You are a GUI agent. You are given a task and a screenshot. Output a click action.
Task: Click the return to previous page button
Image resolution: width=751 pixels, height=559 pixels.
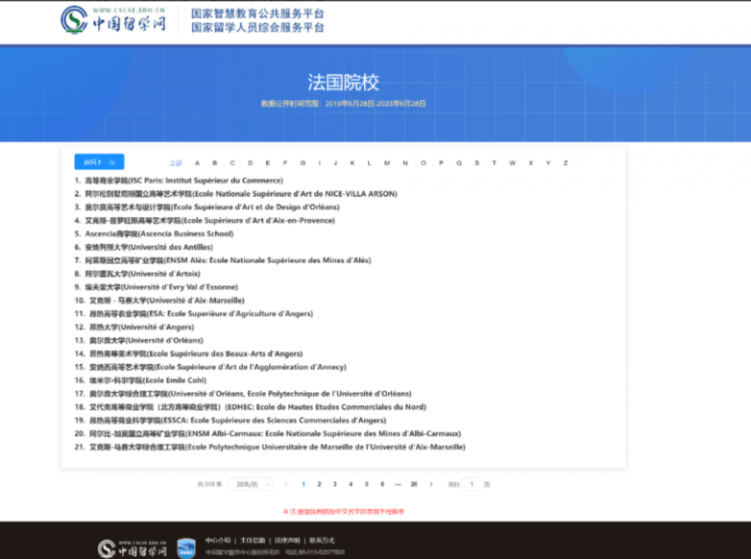(x=99, y=162)
